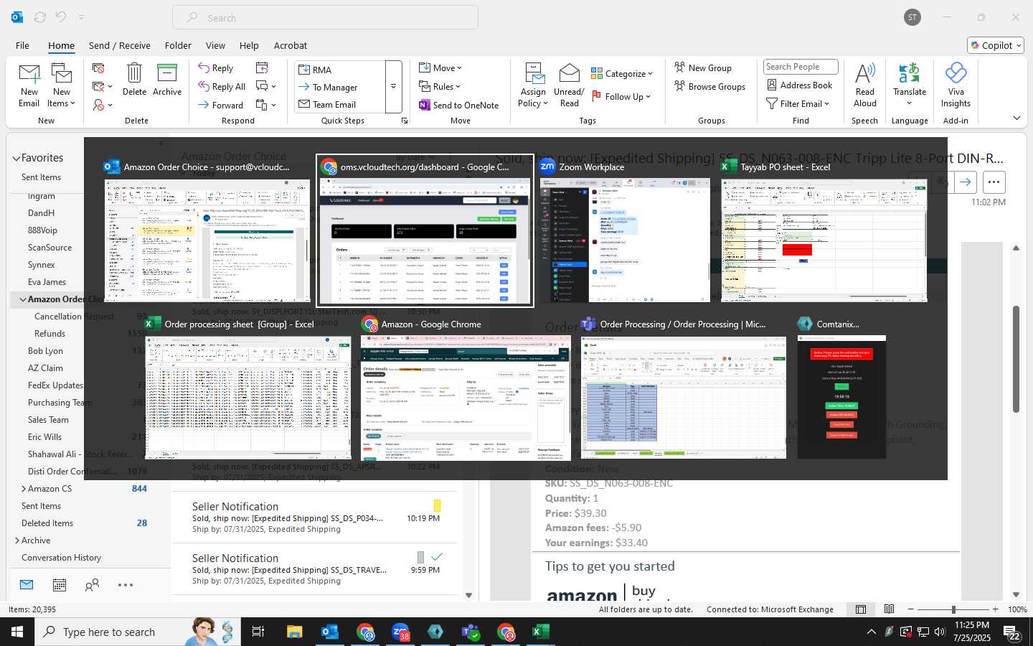The image size is (1033, 646).
Task: Open the Send / Receive tab
Action: [120, 45]
